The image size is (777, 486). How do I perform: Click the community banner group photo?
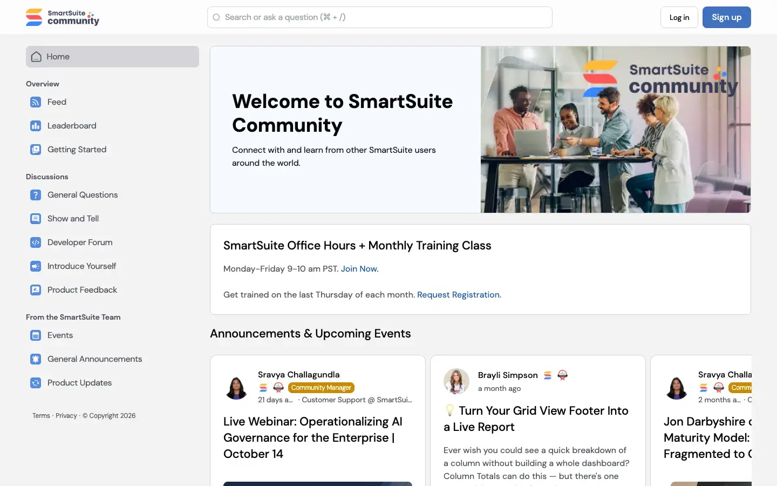[x=616, y=130]
